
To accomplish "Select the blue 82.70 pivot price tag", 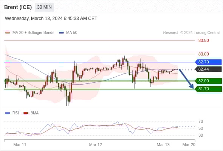I will click(x=208, y=62).
